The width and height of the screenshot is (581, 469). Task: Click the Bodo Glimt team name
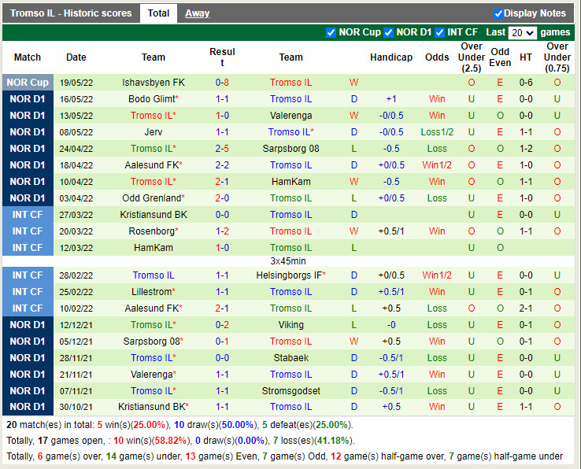(x=151, y=99)
